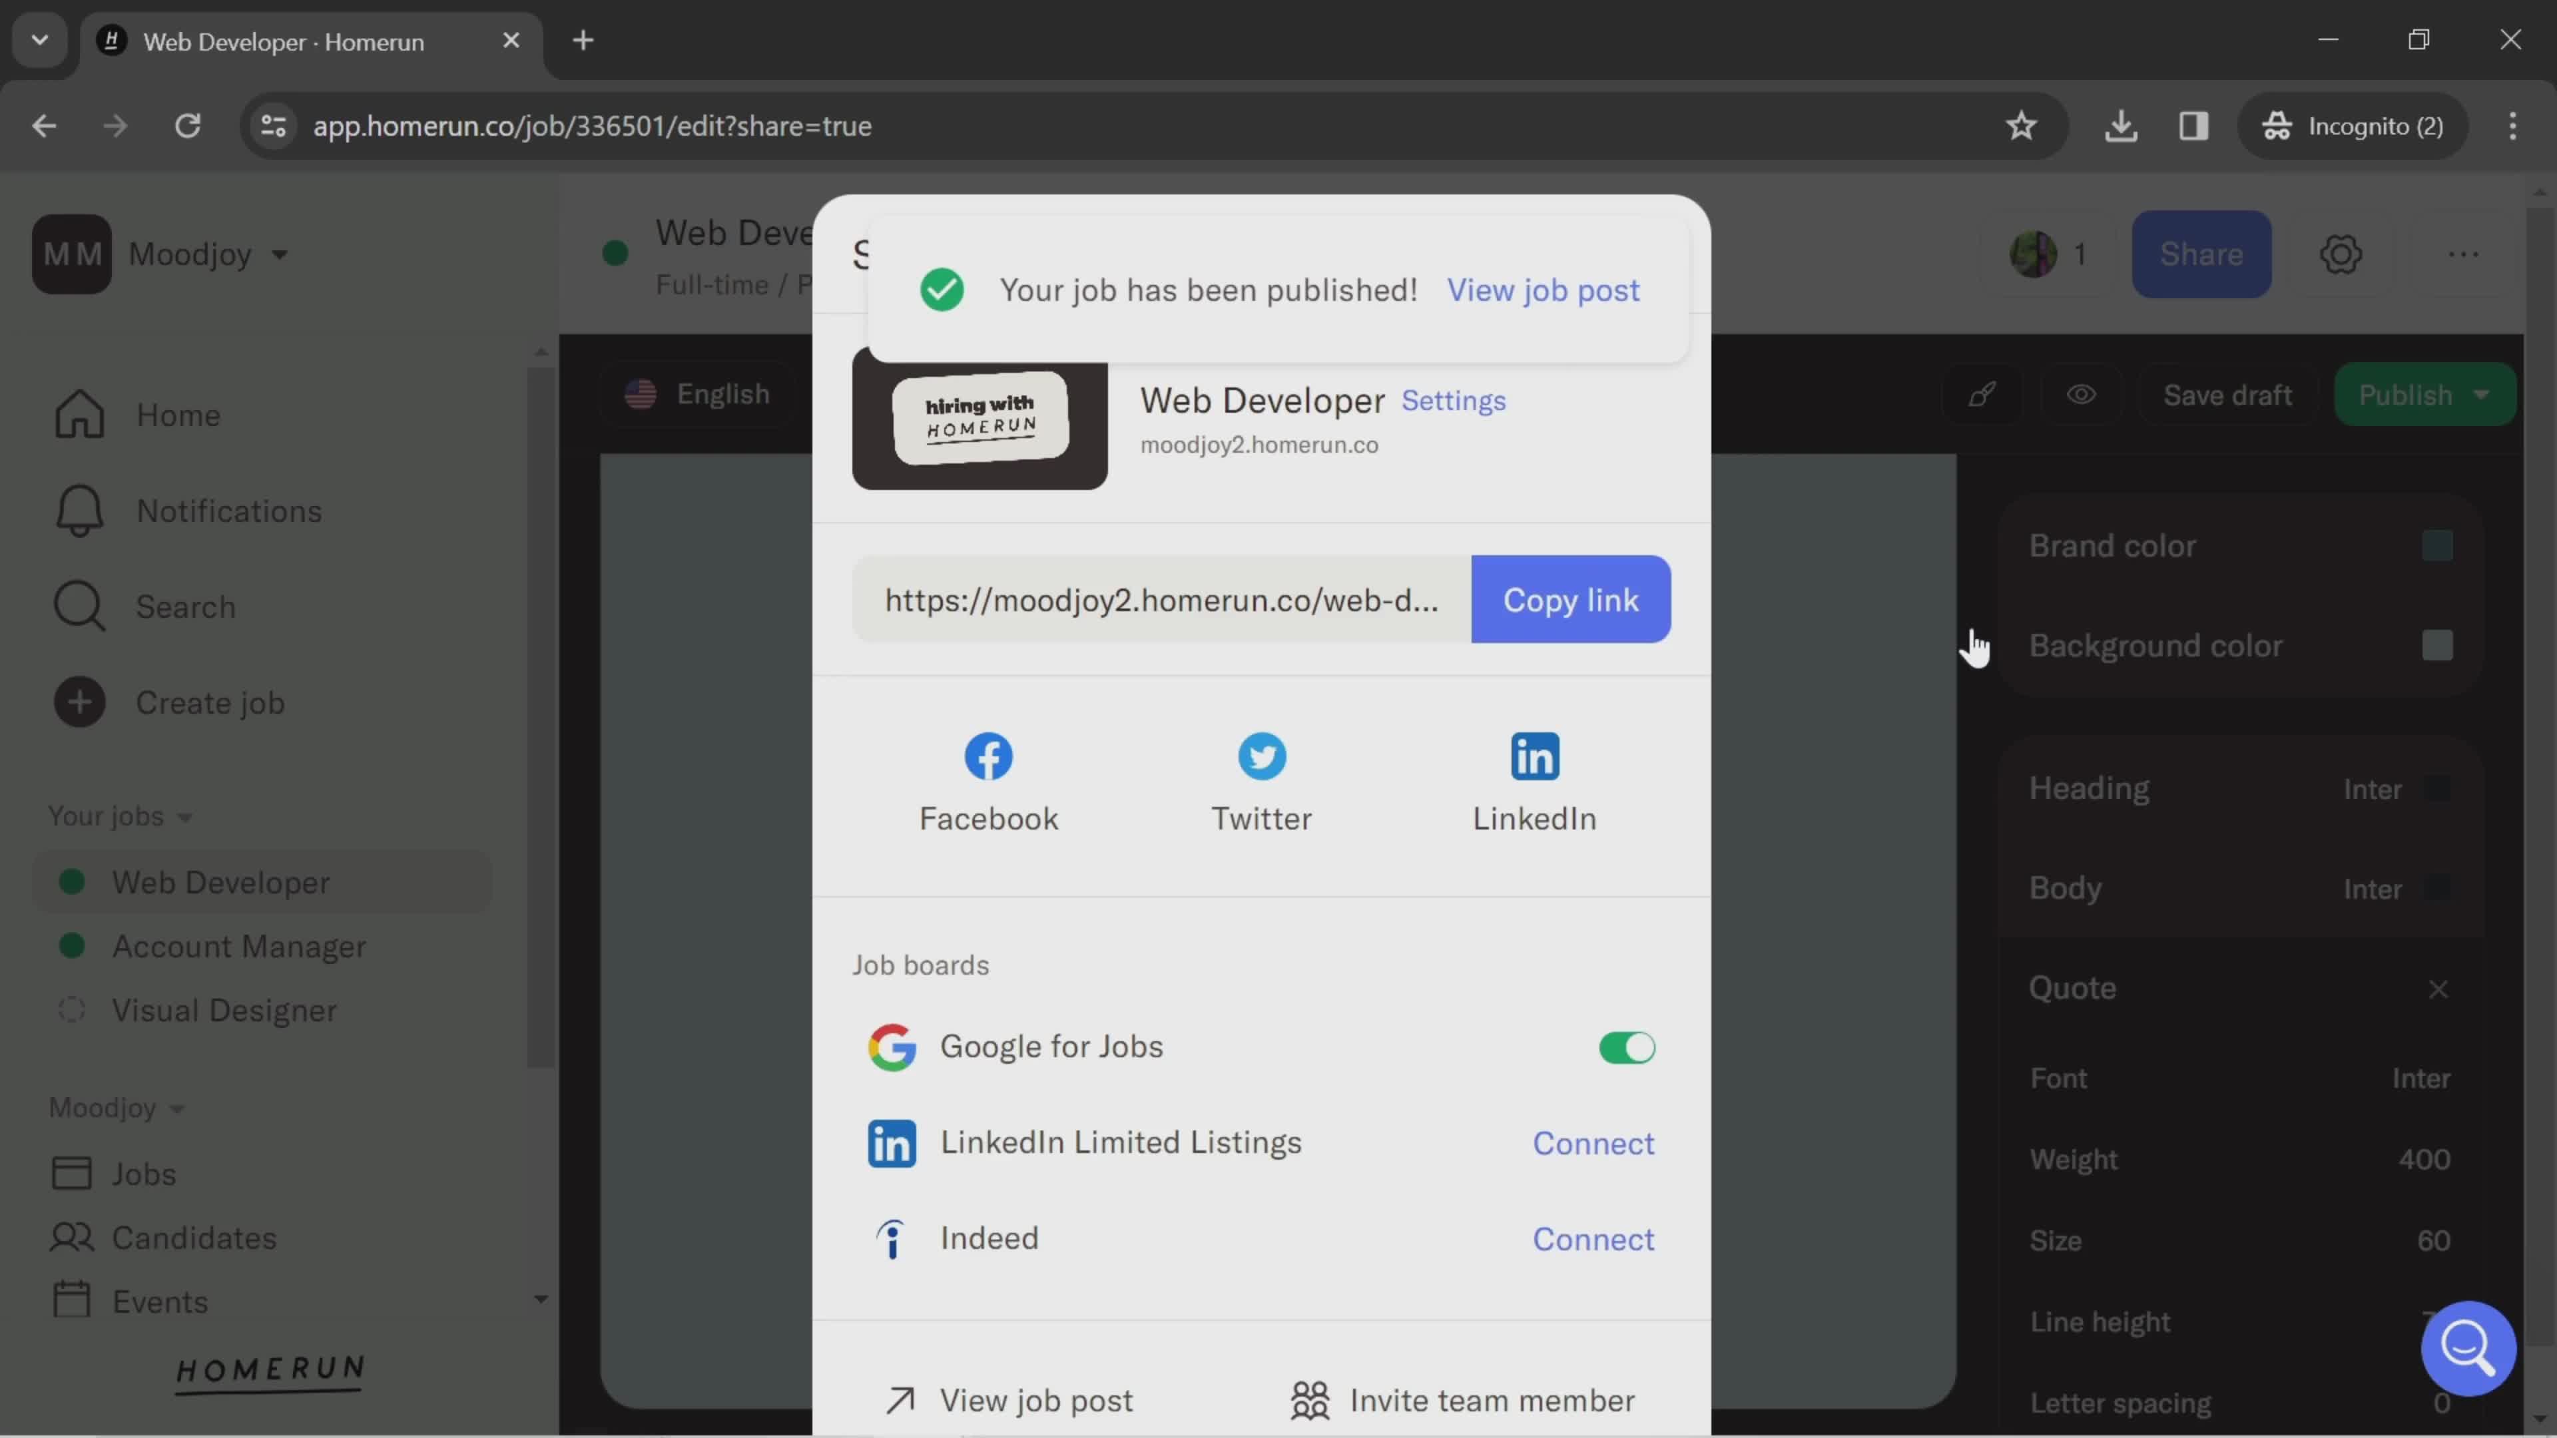
Task: Open the help chat bubble
Action: click(2468, 1347)
